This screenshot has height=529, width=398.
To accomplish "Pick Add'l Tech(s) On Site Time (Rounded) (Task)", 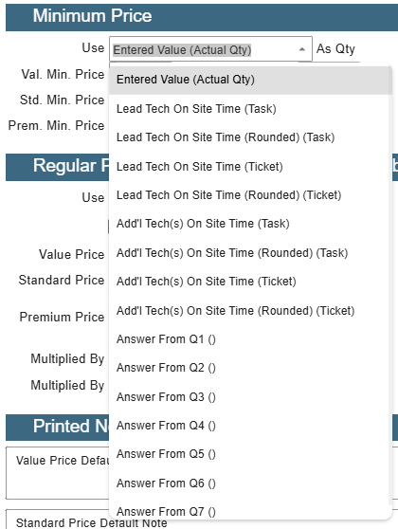I will [x=250, y=253].
